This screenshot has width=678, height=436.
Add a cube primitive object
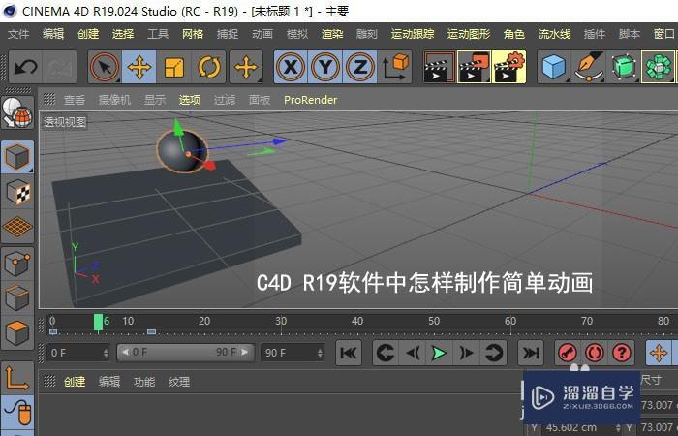(554, 67)
